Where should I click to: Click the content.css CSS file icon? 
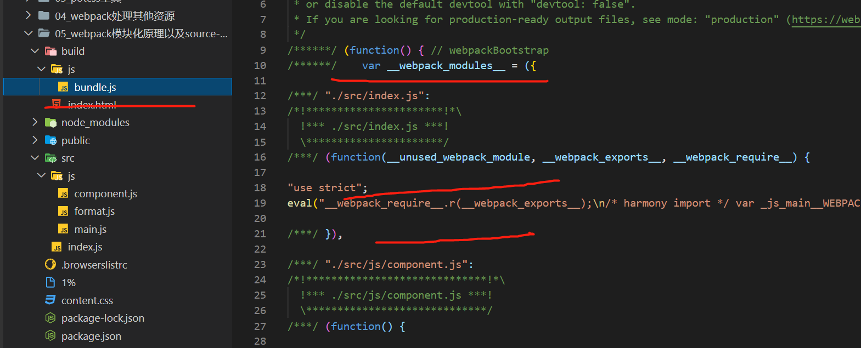coord(50,300)
